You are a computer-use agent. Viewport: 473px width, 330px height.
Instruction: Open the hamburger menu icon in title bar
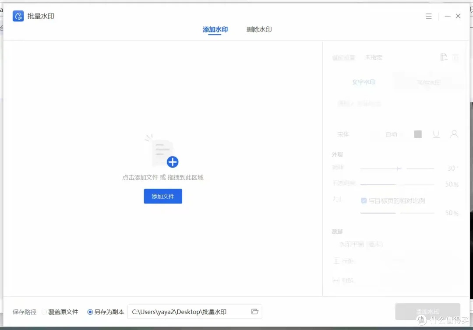click(x=429, y=16)
